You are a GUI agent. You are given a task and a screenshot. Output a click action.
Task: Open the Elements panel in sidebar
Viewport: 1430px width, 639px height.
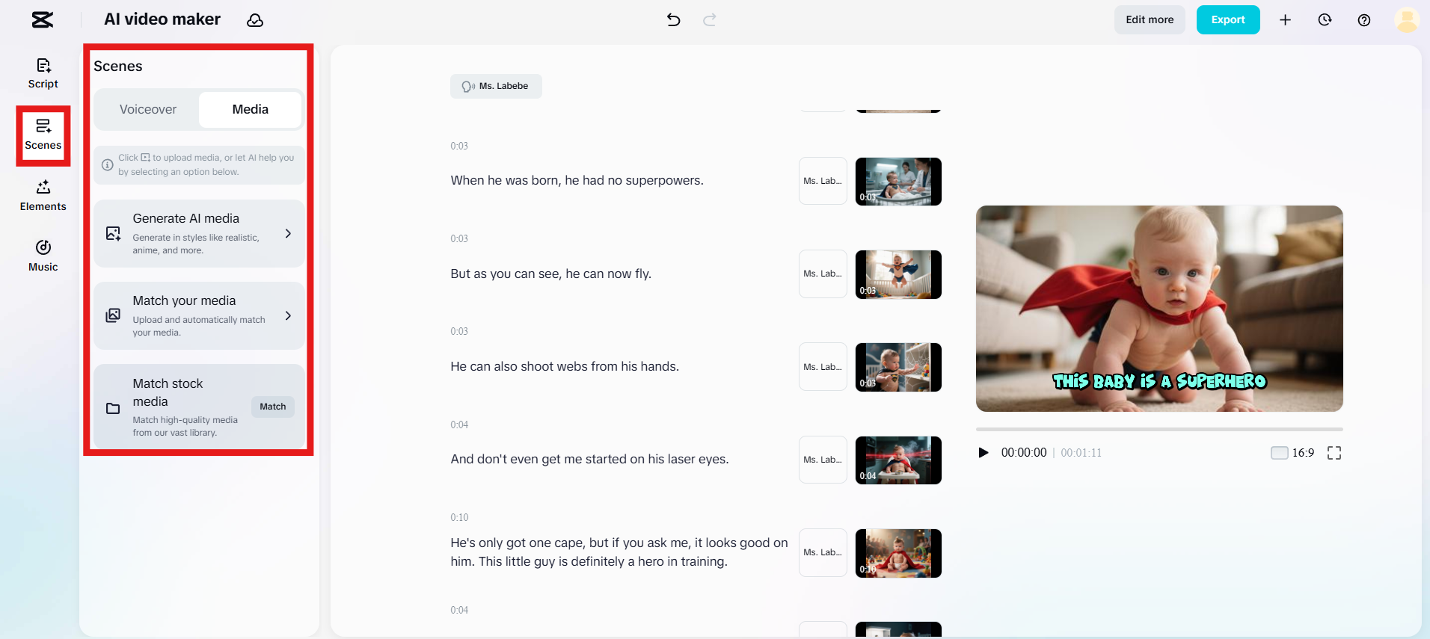click(x=43, y=195)
